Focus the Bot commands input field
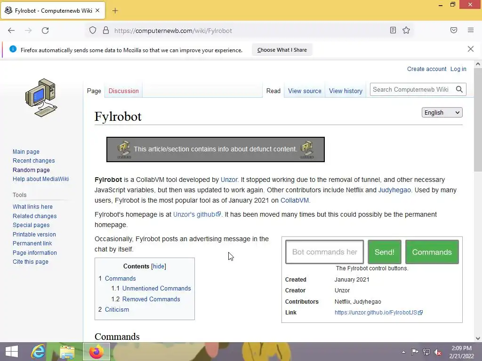Screen dimensions: 482x361 pyautogui.click(x=325, y=252)
